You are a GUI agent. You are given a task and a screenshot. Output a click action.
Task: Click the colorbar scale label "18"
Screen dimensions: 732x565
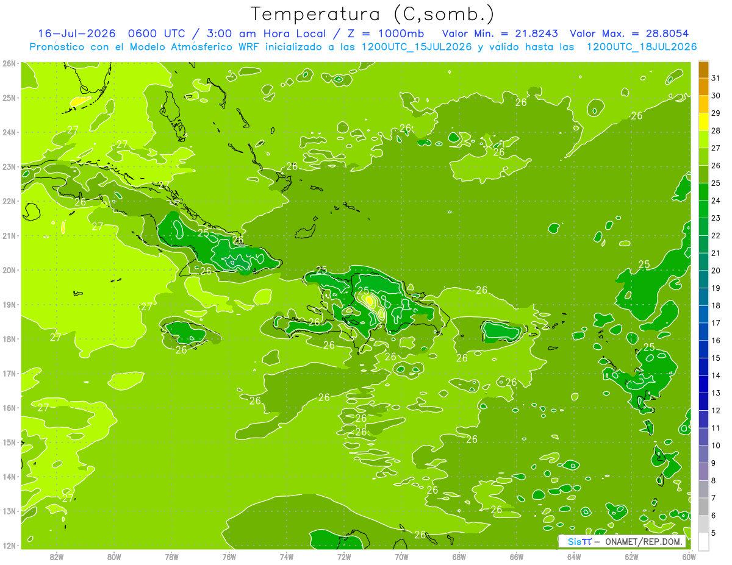pyautogui.click(x=716, y=305)
